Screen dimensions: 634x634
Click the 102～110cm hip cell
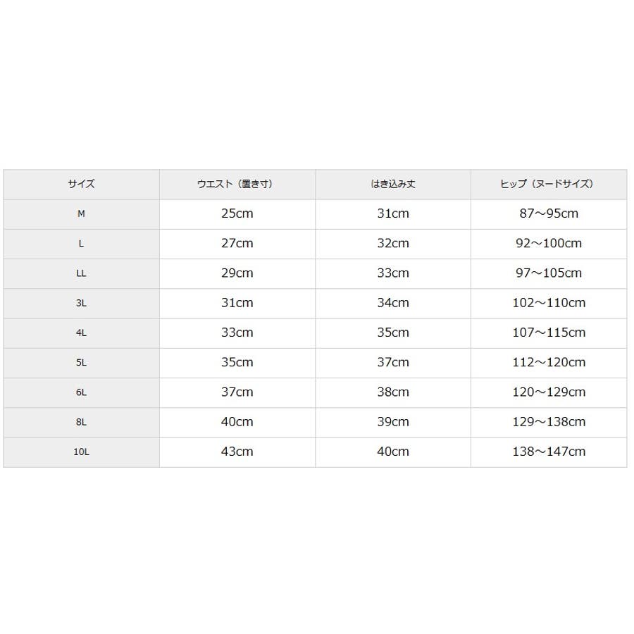pos(549,303)
